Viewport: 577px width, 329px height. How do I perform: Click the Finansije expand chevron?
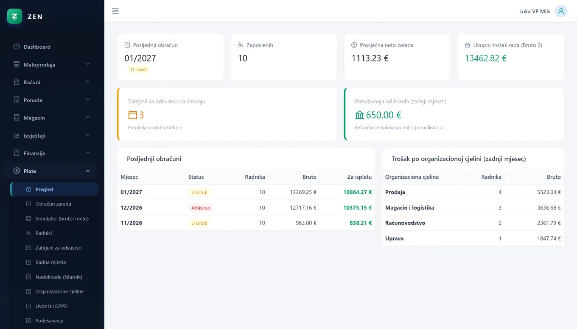(x=88, y=153)
